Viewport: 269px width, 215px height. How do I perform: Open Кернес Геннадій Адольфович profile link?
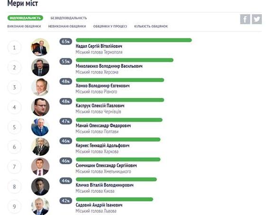pyautogui.click(x=102, y=146)
